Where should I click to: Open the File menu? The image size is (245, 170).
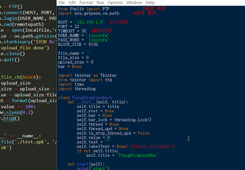[61, 2]
